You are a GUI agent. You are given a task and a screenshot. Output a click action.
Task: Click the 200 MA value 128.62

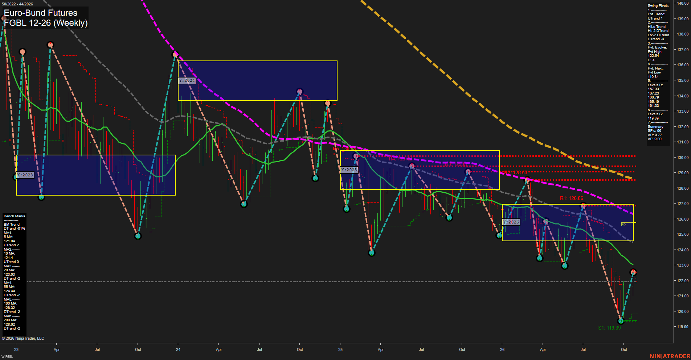(9, 325)
